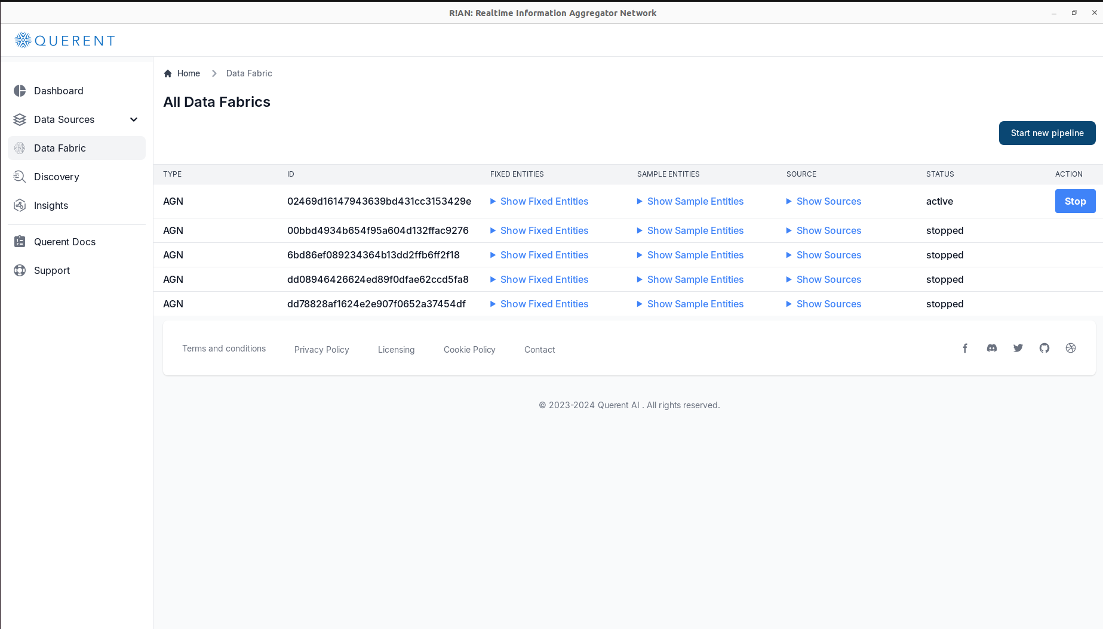Go to Insights in the sidebar
Image resolution: width=1103 pixels, height=629 pixels.
76,205
